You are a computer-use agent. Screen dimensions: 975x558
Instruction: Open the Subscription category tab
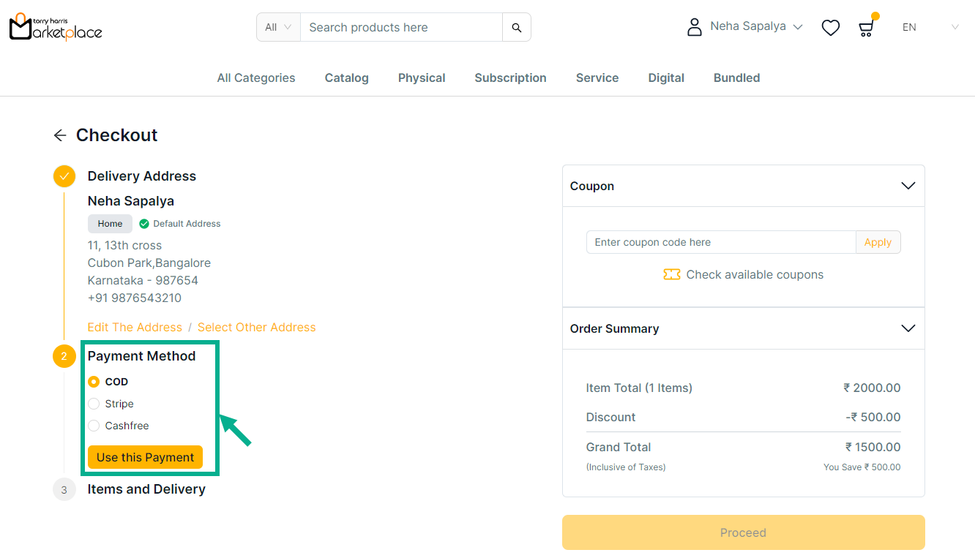click(x=510, y=78)
